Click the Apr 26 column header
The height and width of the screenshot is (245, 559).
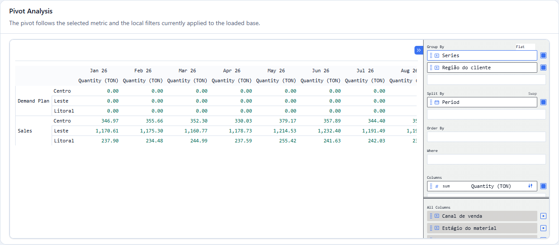tap(232, 71)
